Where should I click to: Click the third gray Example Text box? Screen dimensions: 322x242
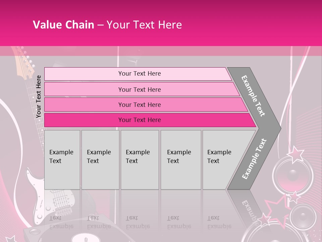pyautogui.click(x=139, y=160)
